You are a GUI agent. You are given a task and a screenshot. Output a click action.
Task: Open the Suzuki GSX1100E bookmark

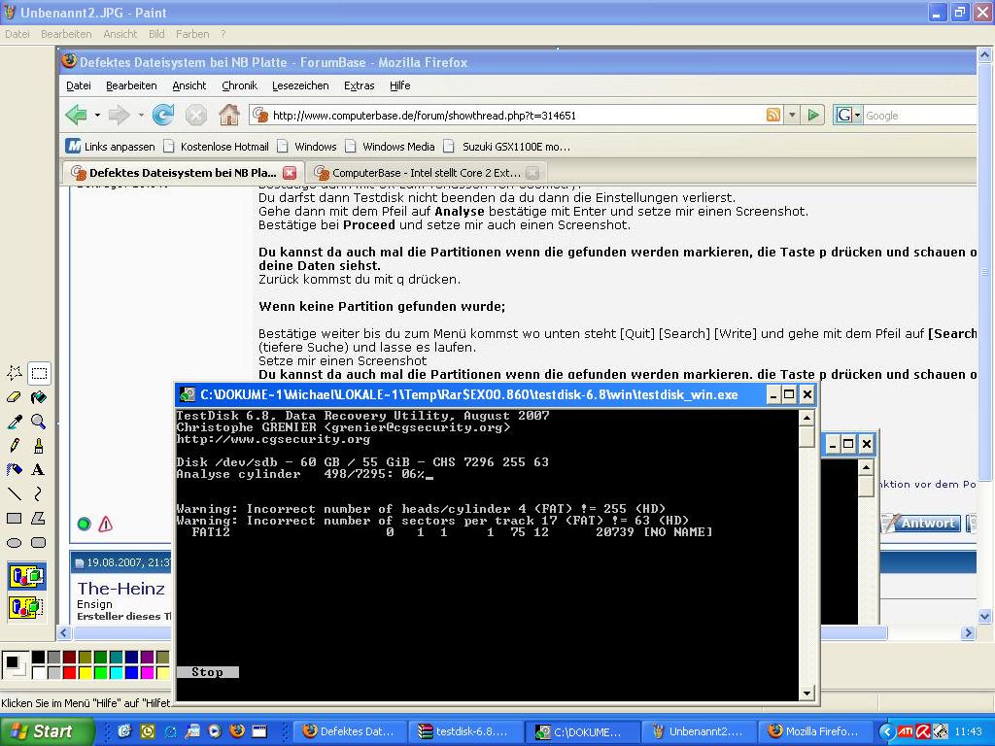pyautogui.click(x=507, y=147)
